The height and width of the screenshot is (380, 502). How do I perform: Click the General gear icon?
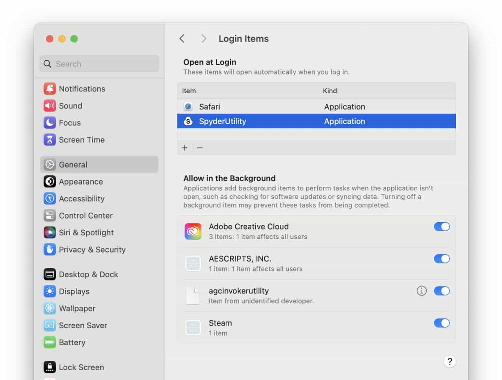[x=49, y=164]
